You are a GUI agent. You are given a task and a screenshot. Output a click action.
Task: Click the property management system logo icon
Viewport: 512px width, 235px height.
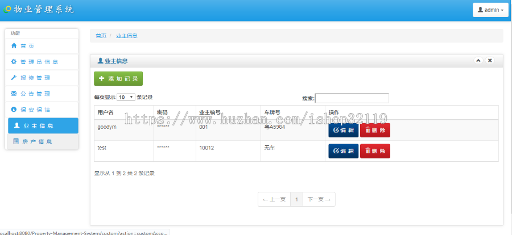7,10
